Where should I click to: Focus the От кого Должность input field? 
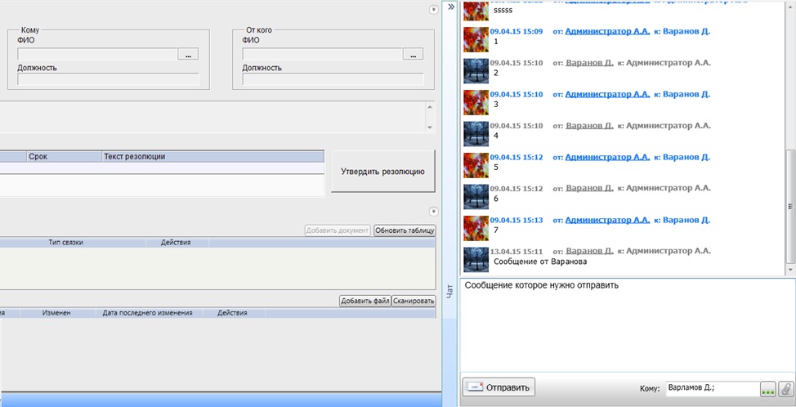[x=333, y=79]
